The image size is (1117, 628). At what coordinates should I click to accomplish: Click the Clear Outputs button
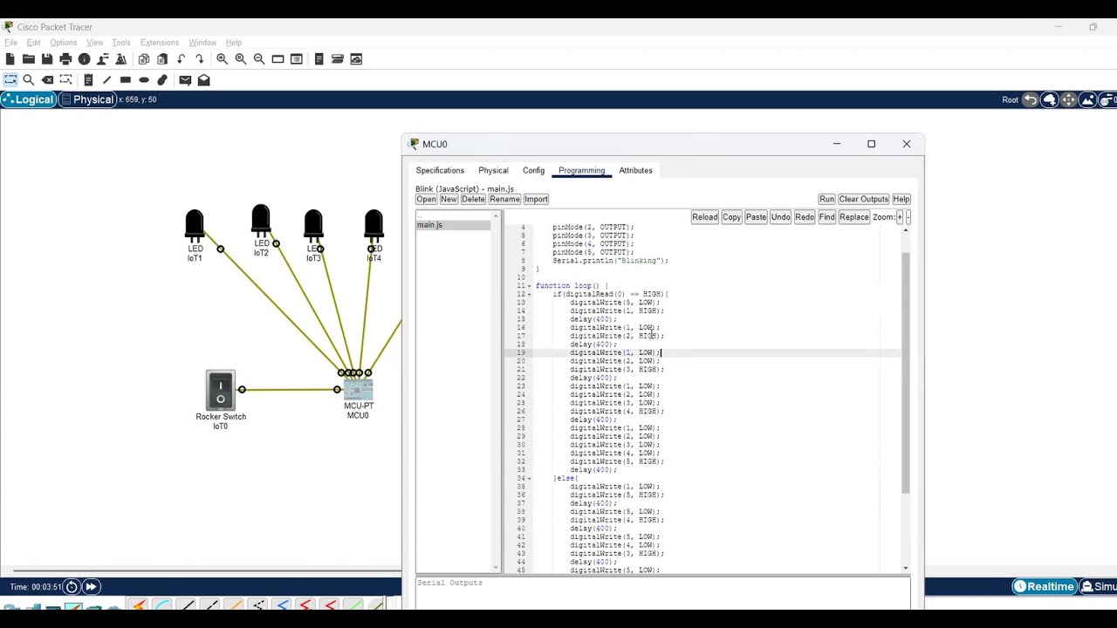pyautogui.click(x=863, y=199)
